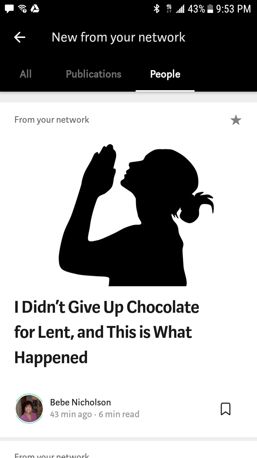Switch to the Publications tab
The image size is (257, 458).
click(x=94, y=74)
